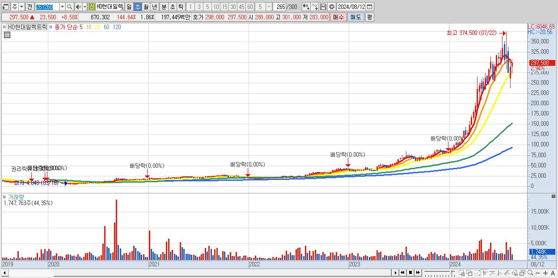Select the 30 interval button

(x=233, y=7)
